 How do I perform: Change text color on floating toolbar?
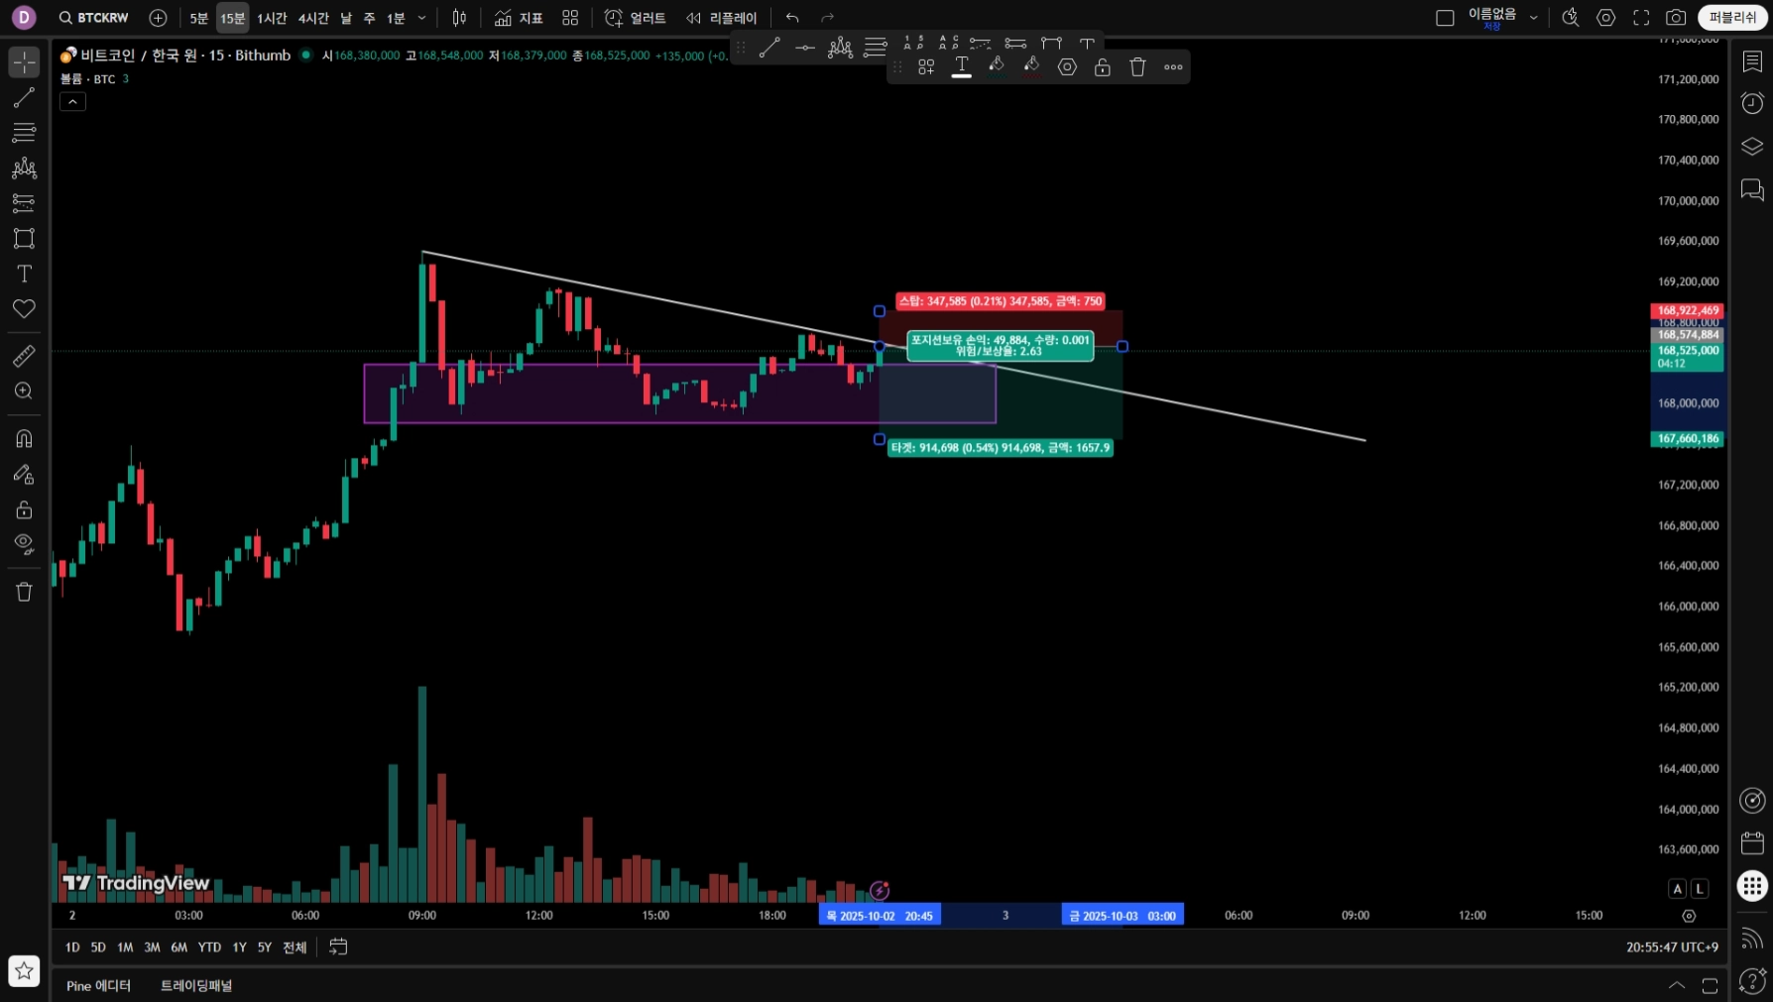(962, 67)
